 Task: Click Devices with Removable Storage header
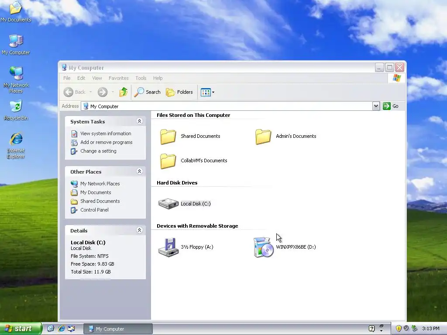click(x=197, y=226)
